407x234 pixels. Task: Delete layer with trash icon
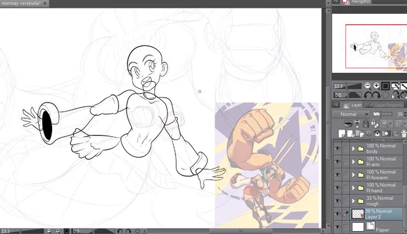(403, 134)
